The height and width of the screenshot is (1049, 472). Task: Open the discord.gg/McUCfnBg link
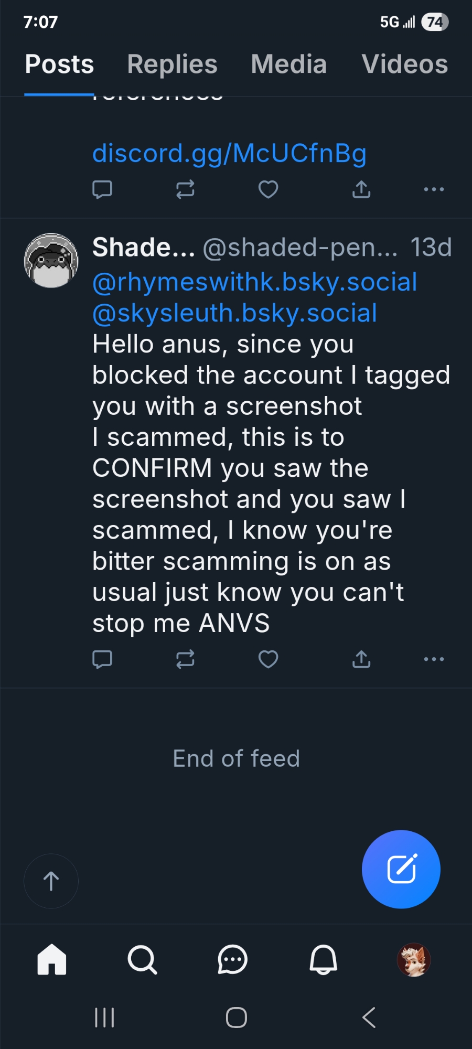(x=229, y=154)
